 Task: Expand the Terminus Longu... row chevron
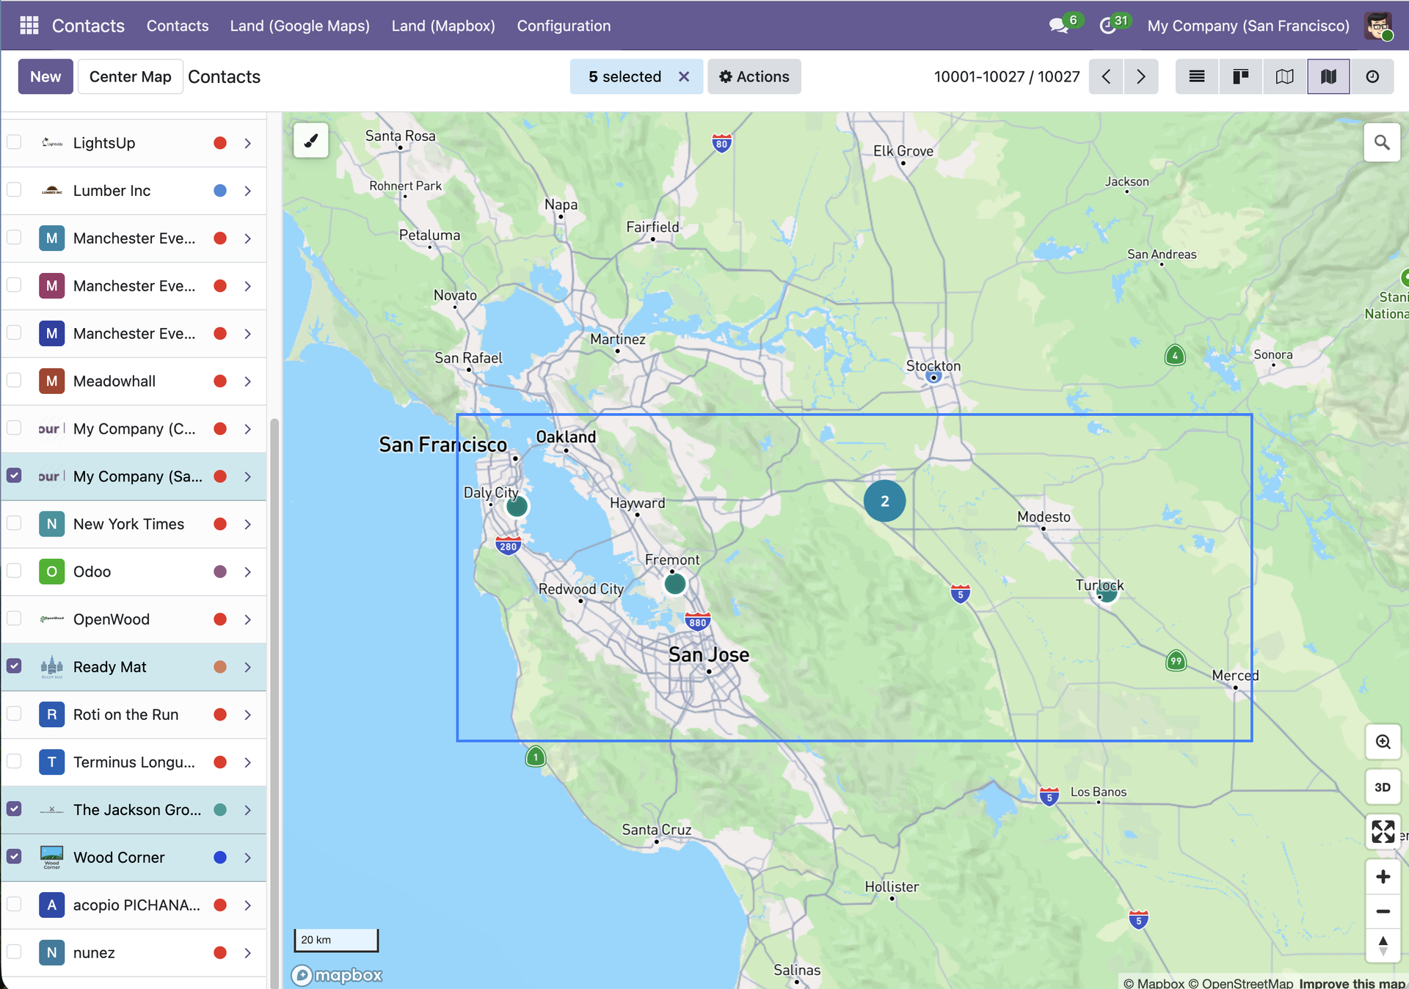pyautogui.click(x=248, y=762)
